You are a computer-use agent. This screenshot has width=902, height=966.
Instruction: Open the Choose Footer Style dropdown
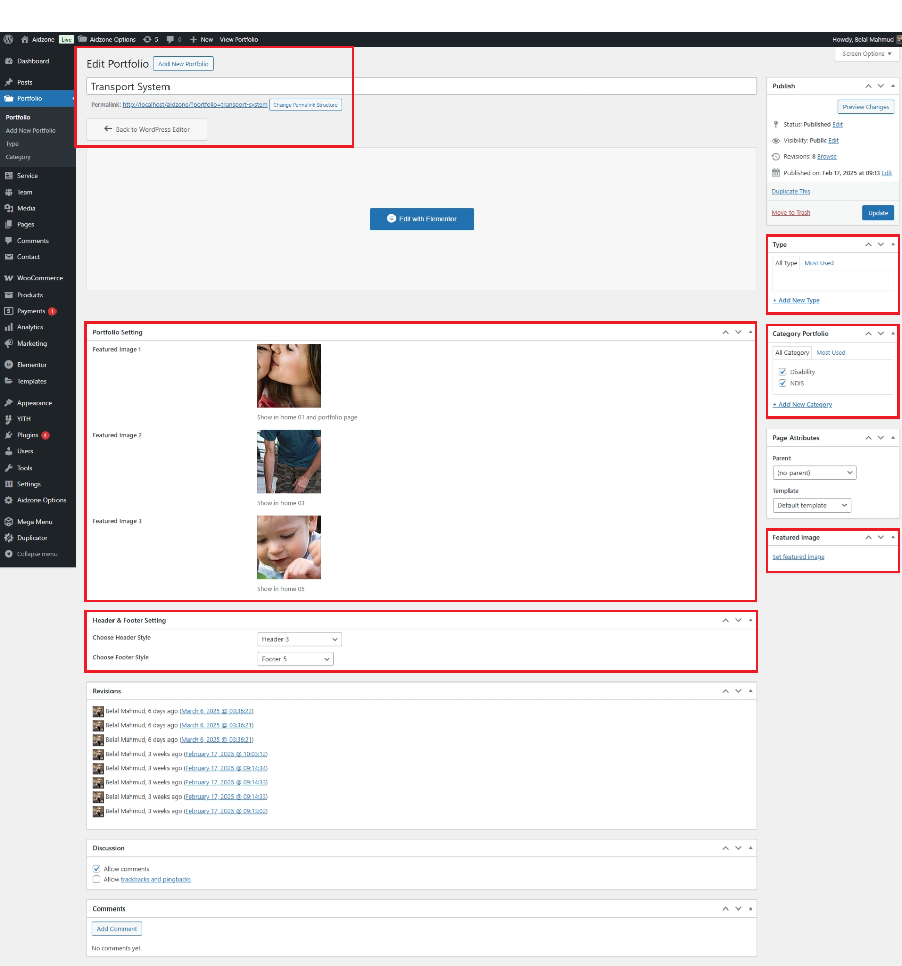tap(295, 659)
